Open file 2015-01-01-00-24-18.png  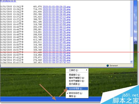56,7
